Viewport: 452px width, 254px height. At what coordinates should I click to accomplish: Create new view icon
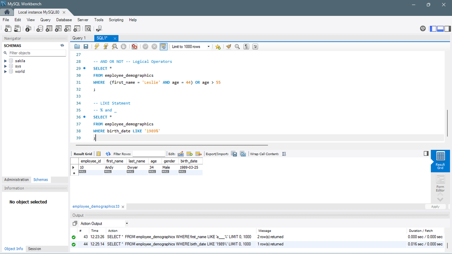pyautogui.click(x=58, y=28)
